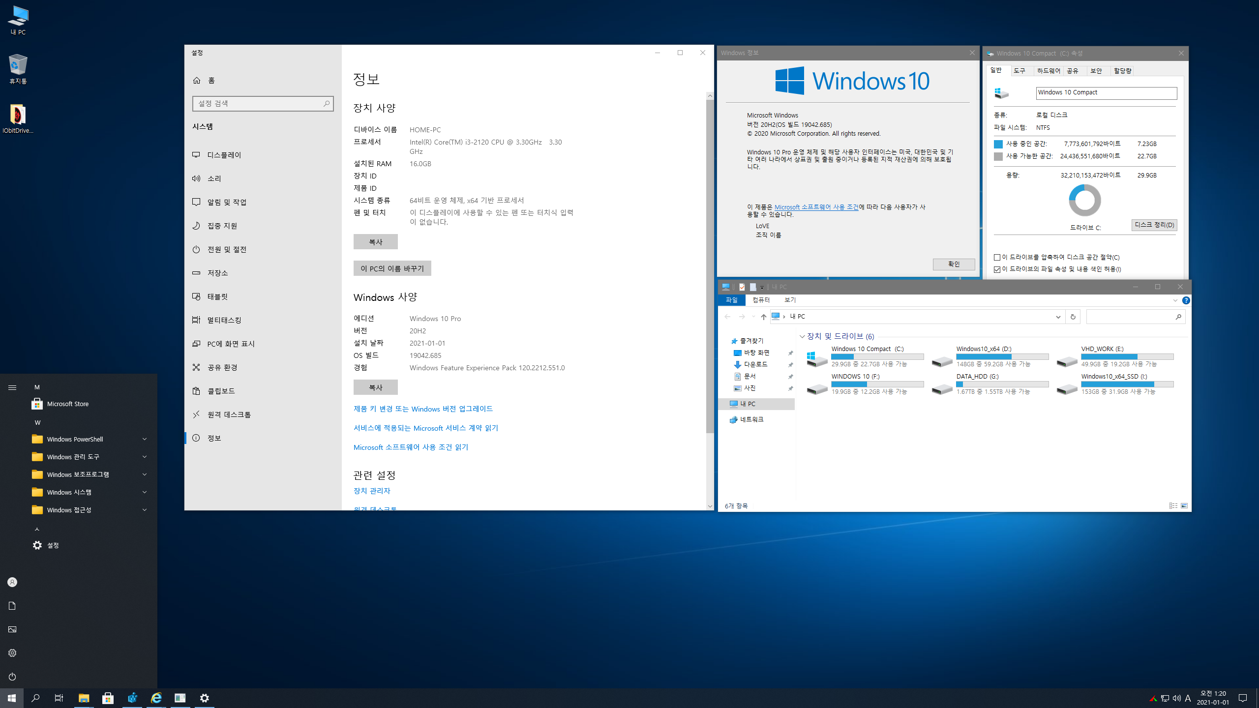Open address bar history dropdown in File Explorer
Screen dimensions: 1259x708
tap(1058, 317)
